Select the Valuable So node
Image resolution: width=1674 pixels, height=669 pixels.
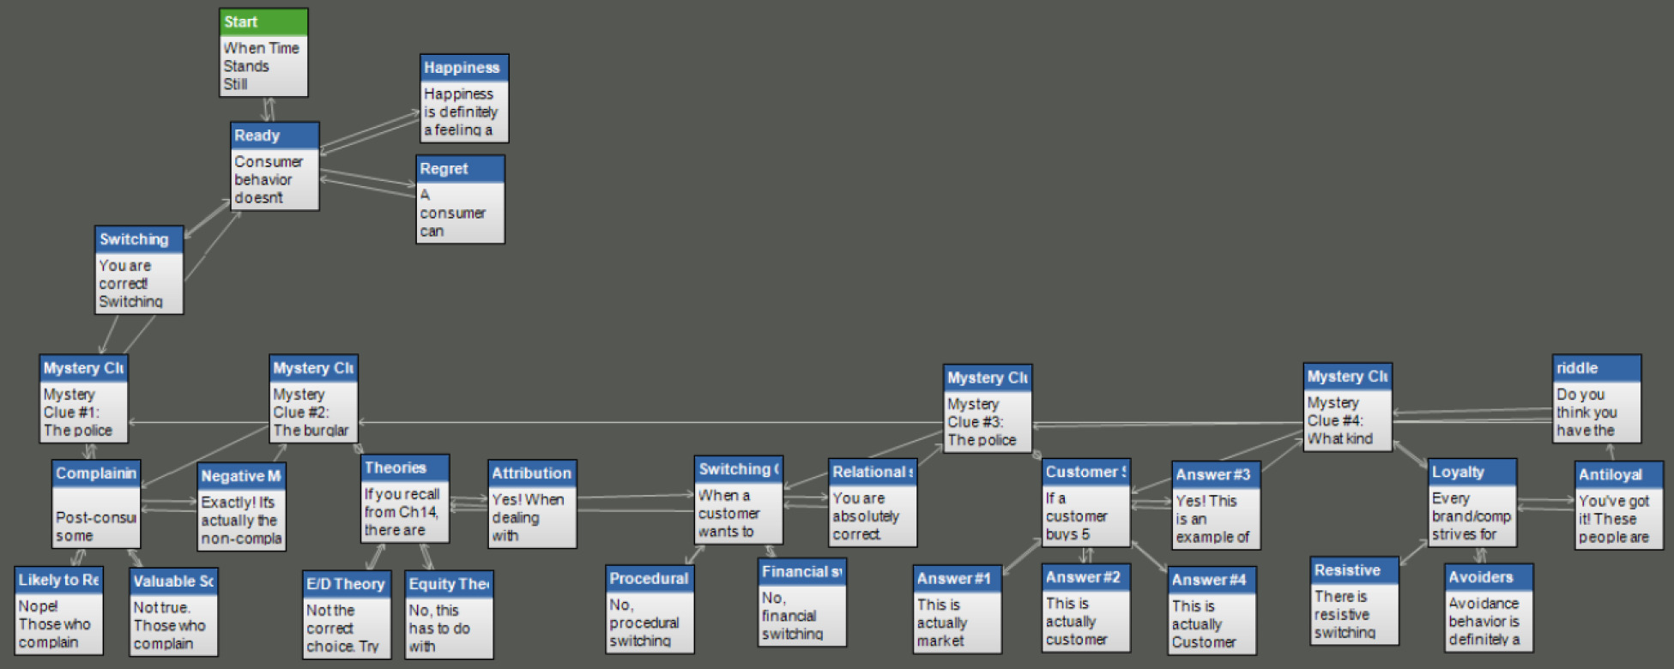173,612
